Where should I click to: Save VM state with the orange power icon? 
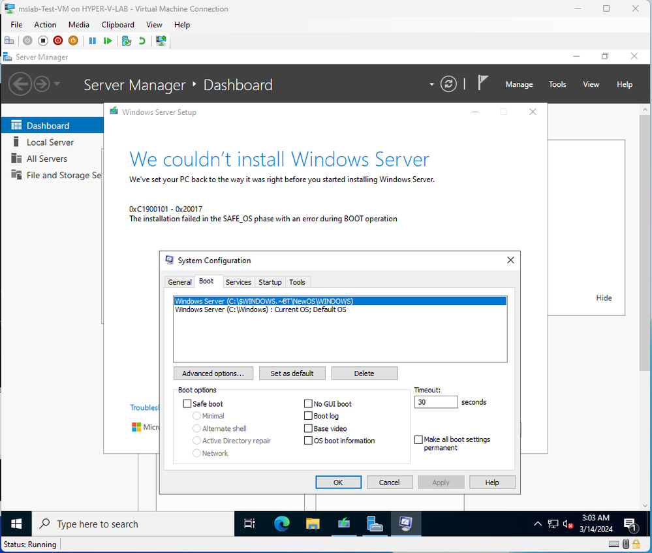click(x=73, y=40)
